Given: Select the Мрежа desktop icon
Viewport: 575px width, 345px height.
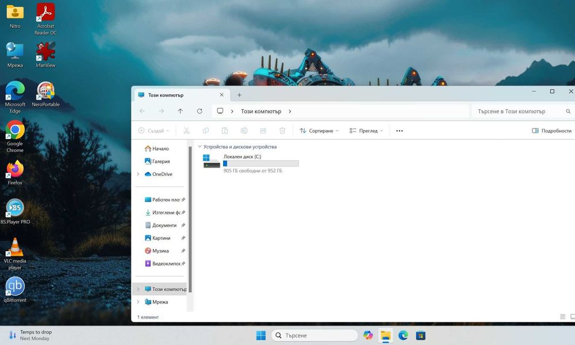Looking at the screenshot, I should (x=15, y=55).
